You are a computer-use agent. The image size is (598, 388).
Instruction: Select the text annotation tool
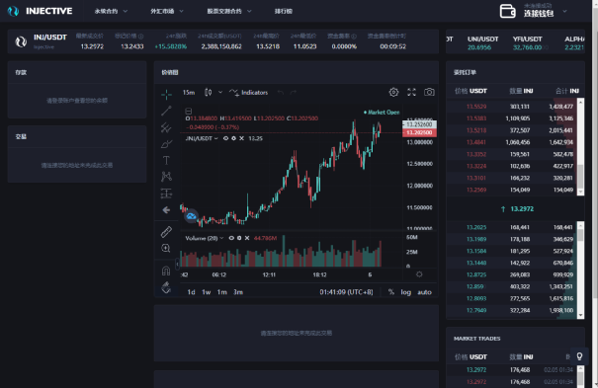point(166,160)
